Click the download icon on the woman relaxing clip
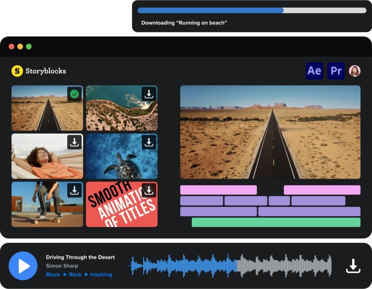Viewport: 372px width, 289px height. pyautogui.click(x=74, y=142)
